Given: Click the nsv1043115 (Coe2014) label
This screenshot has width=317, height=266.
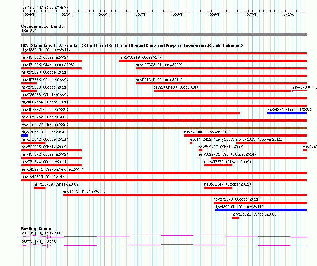Looking at the screenshot, I should [x=84, y=192].
